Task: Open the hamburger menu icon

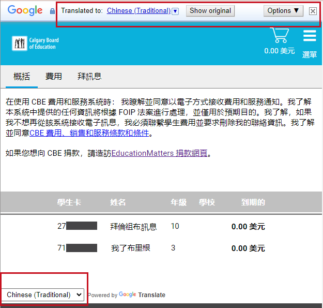Action: pyautogui.click(x=310, y=36)
